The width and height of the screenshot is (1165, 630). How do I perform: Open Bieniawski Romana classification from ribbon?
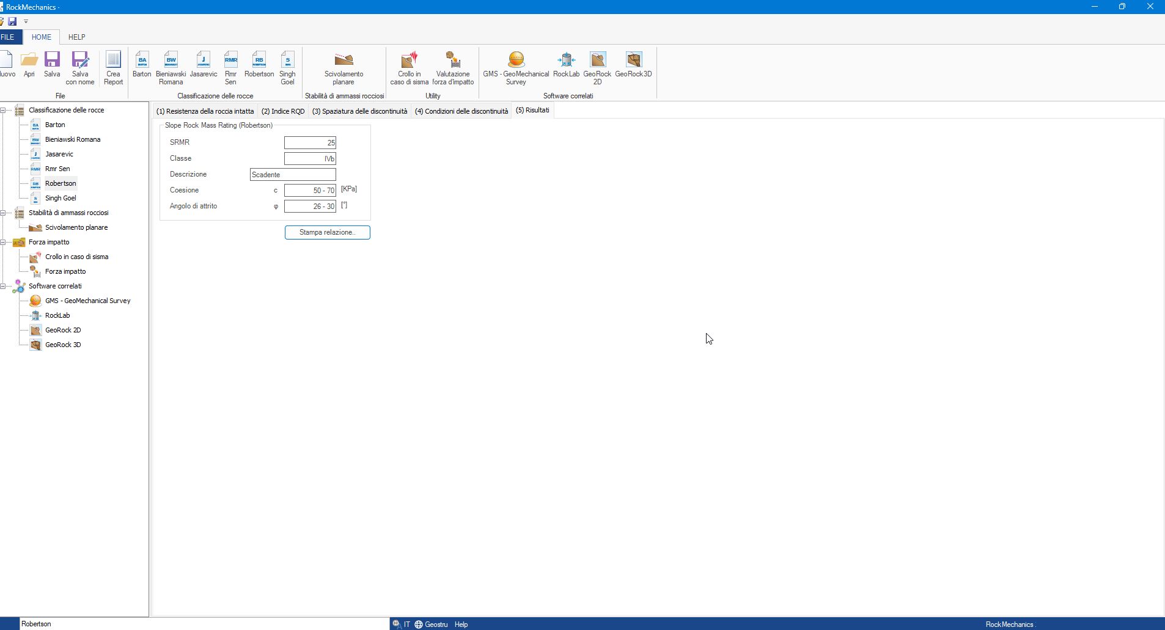tap(171, 67)
